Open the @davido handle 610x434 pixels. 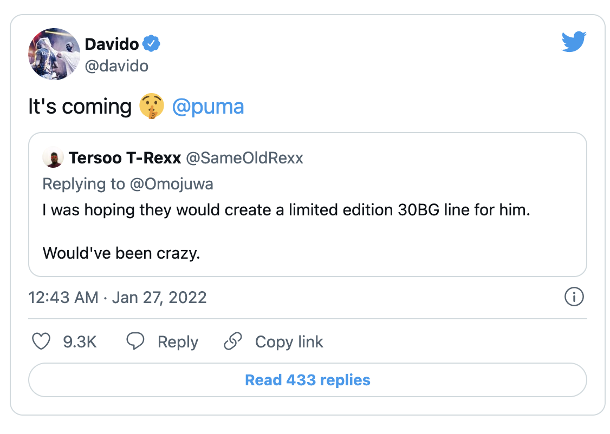[x=116, y=65]
